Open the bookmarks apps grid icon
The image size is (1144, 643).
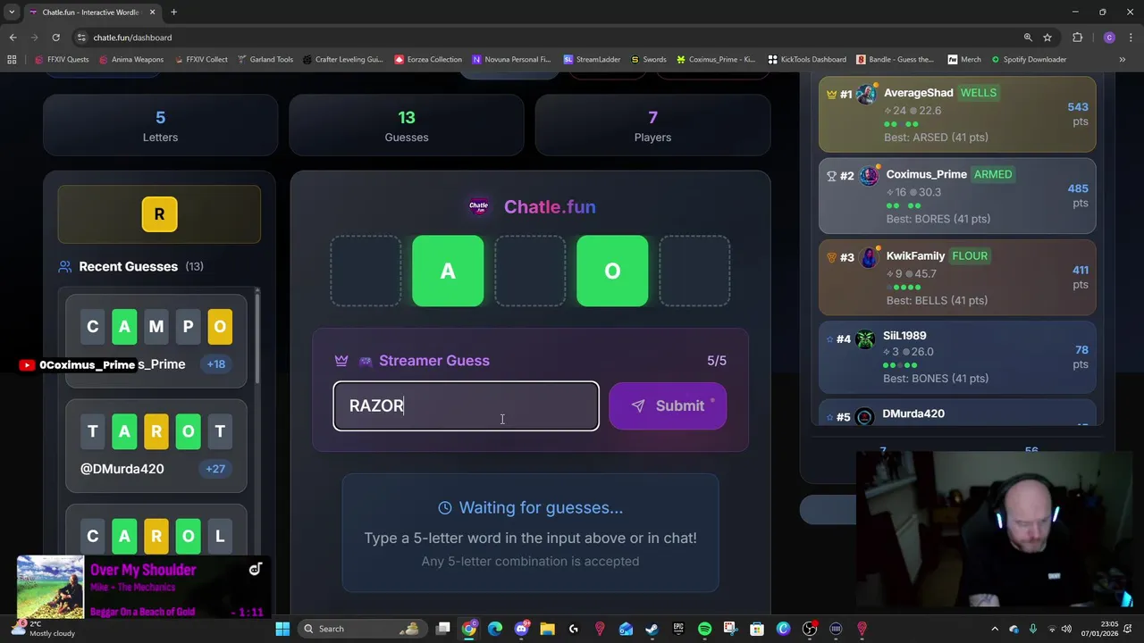[x=12, y=59]
